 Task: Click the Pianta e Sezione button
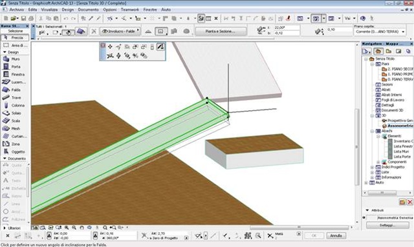(220, 32)
